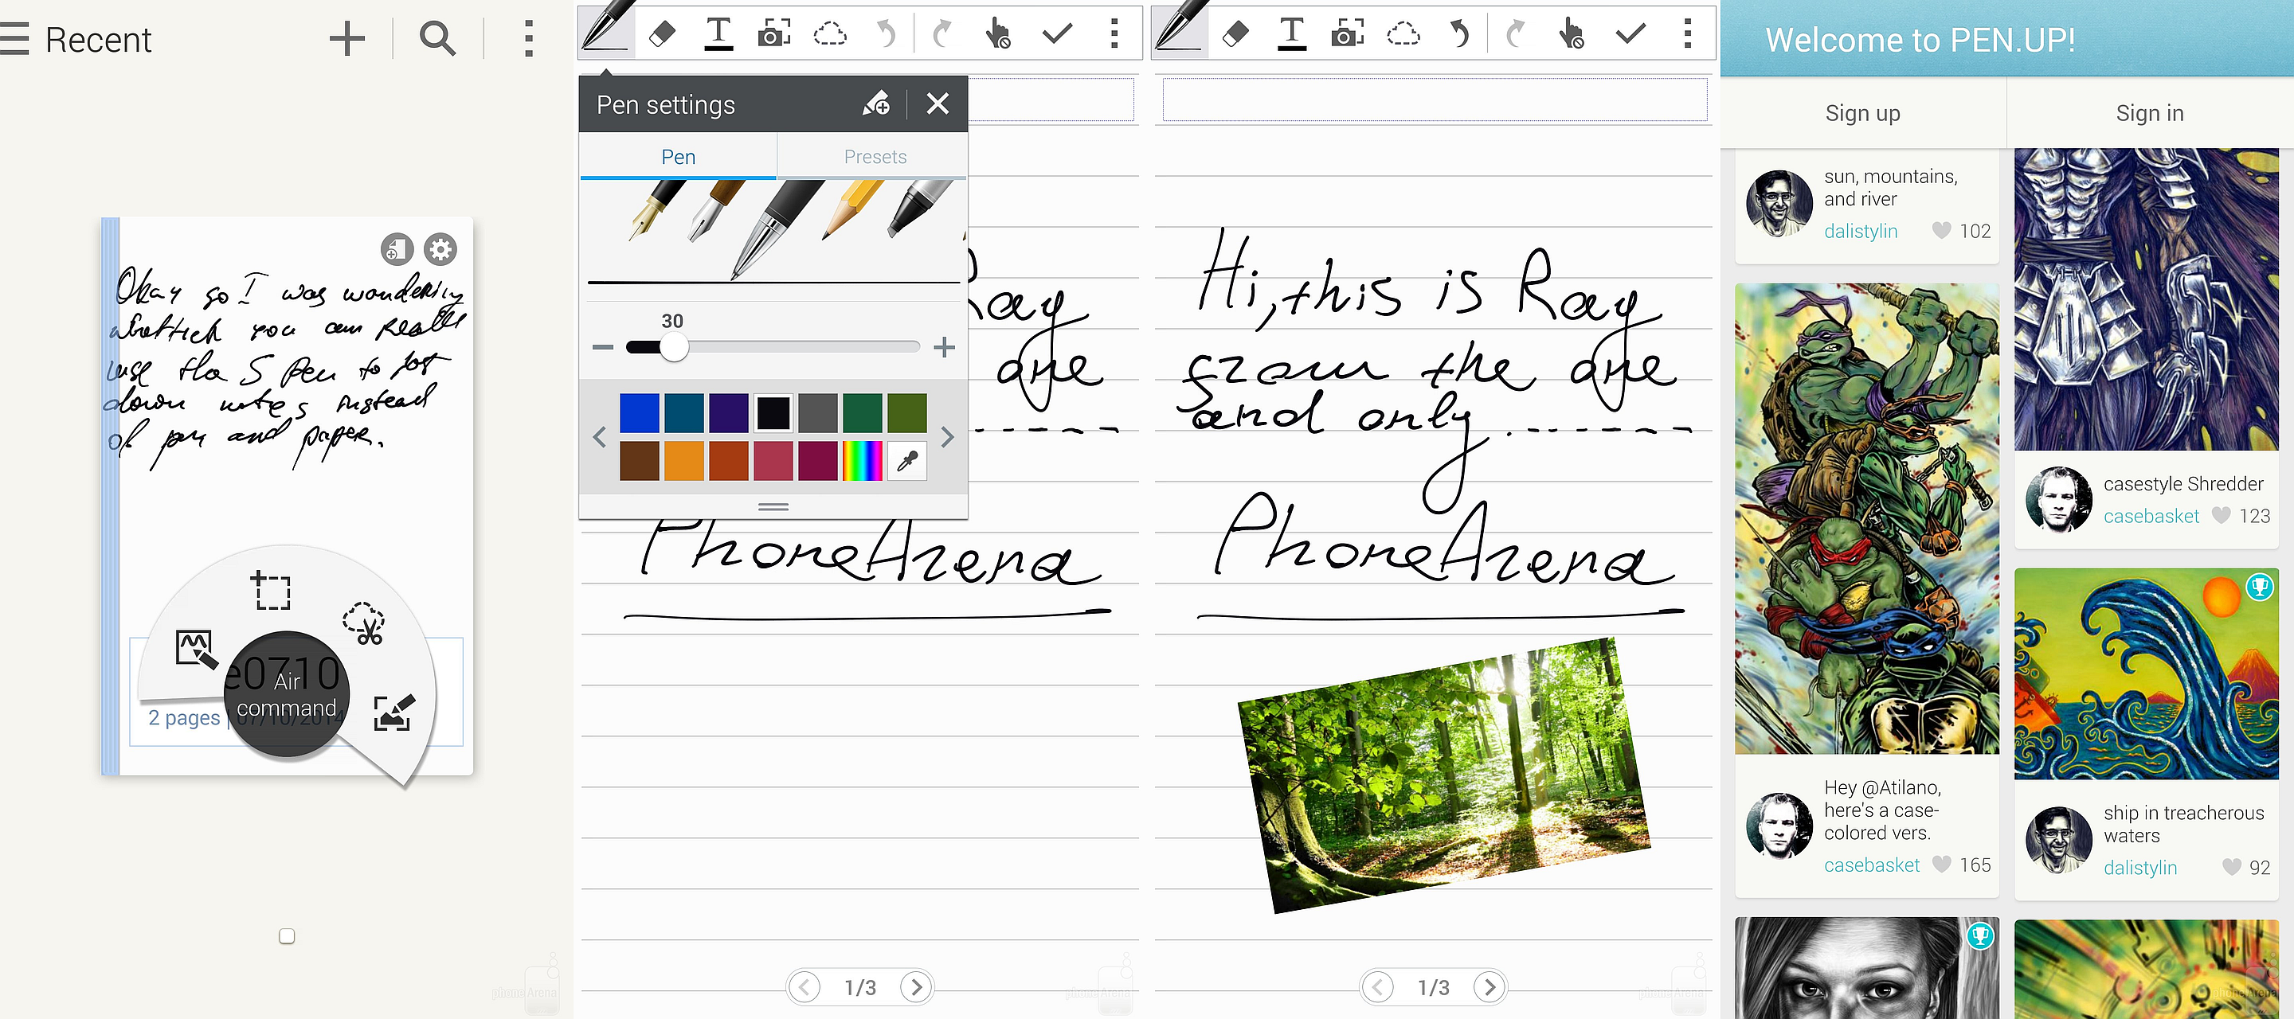
Task: Tap redo in the right note toolbar
Action: pyautogui.click(x=1516, y=33)
